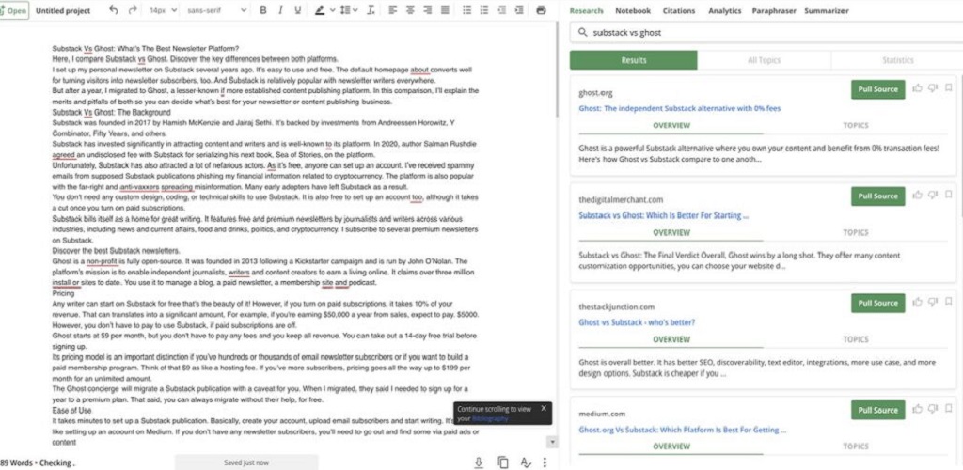Open 'Ghost vs Substack - who's better?' link
This screenshot has width=963, height=470.
coord(637,322)
